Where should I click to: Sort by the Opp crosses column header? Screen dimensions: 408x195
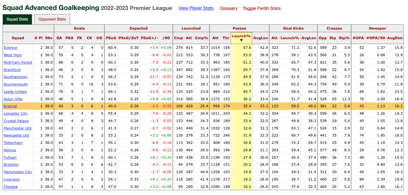coord(323,38)
